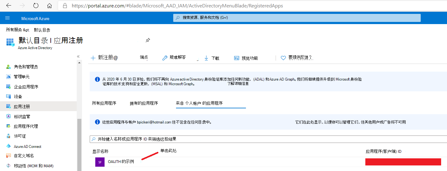This screenshot has height=171, width=447.
Task: Open 设备 in sidebar
Action: 18,97
